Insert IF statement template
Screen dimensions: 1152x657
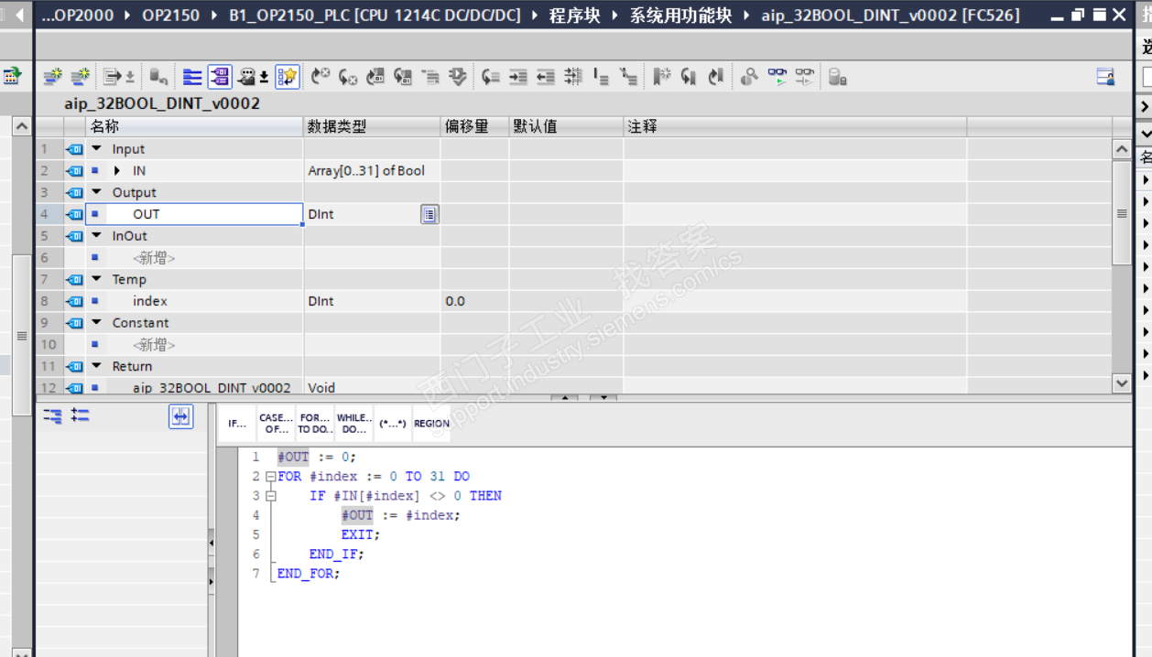(x=236, y=424)
